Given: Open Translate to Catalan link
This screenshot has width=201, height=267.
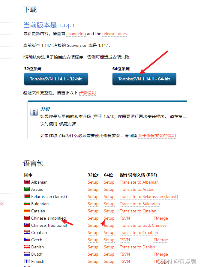Looking at the screenshot, I should (138, 211).
